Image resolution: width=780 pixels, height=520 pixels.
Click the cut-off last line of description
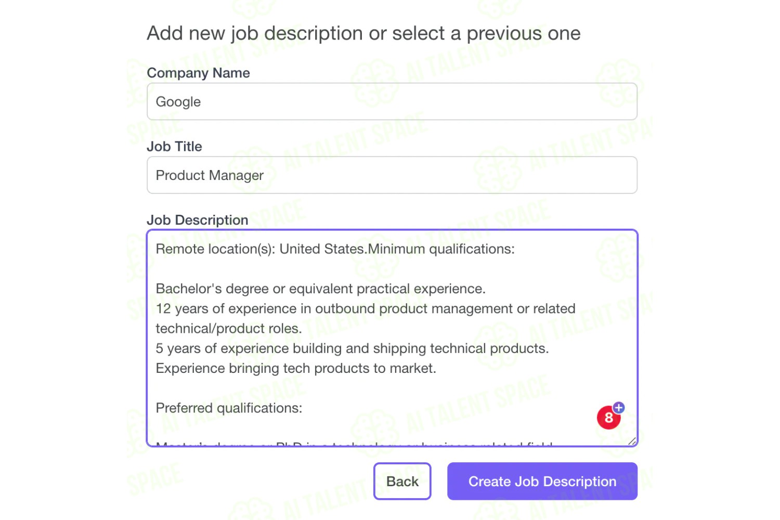(x=355, y=444)
